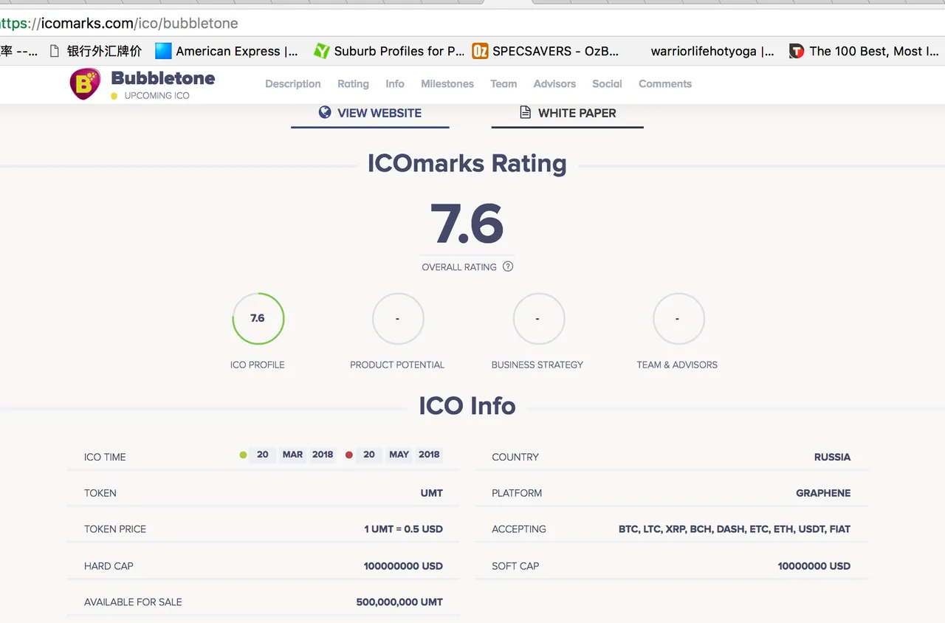The width and height of the screenshot is (945, 623).
Task: Click the HARD CAP label
Action: tap(109, 566)
